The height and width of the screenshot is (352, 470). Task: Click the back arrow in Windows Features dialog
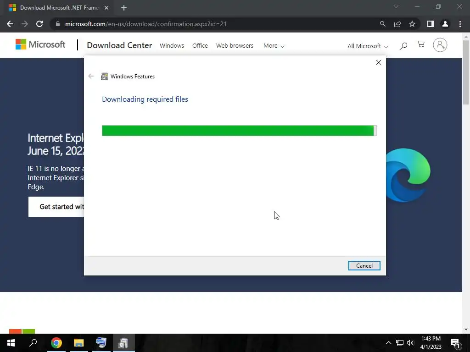point(91,77)
